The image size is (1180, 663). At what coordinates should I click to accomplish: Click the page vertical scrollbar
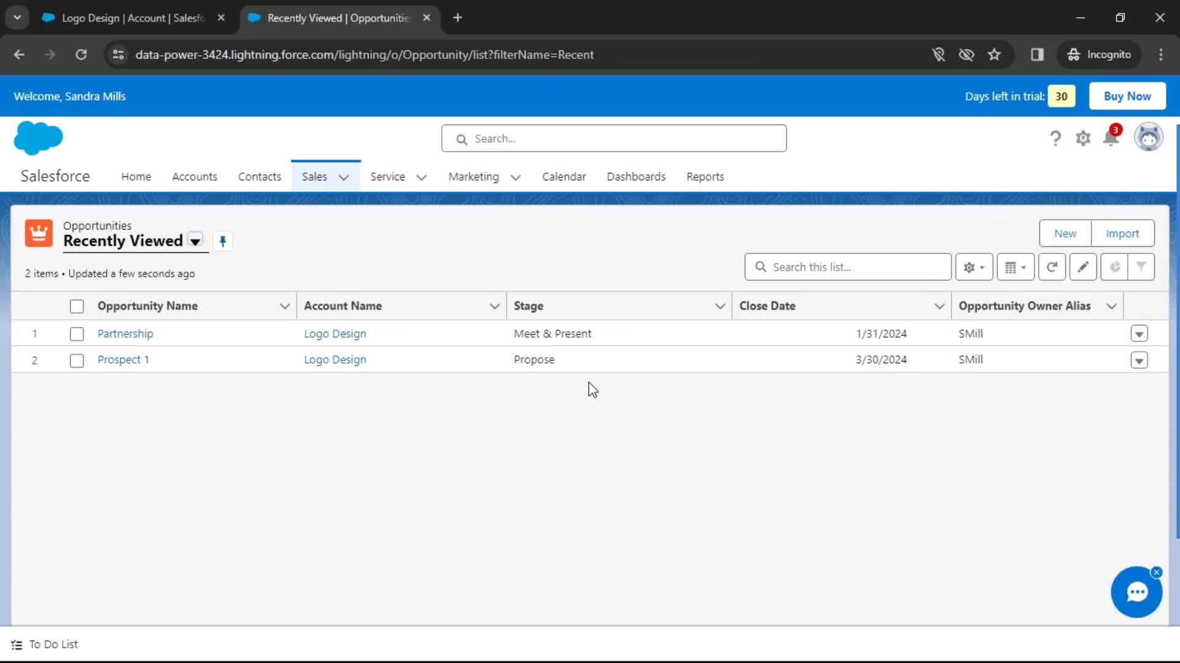(x=1177, y=331)
